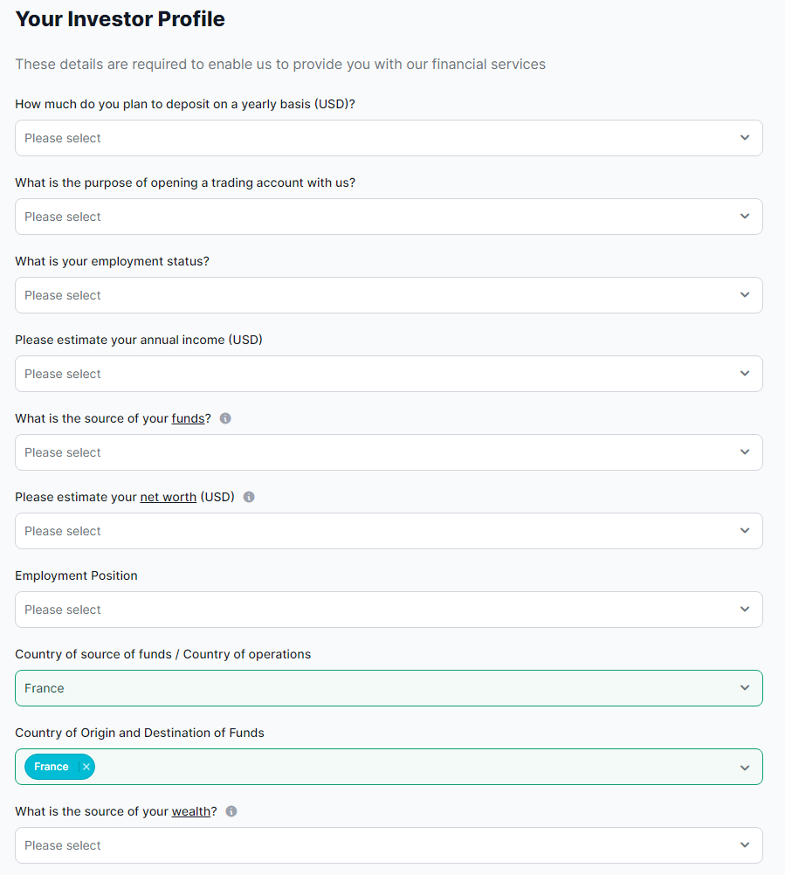Click info icon next to source of wealth
The height and width of the screenshot is (875, 785).
[231, 811]
